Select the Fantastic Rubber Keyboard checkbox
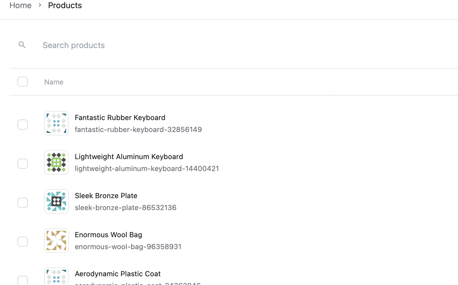Viewport: 458px width, 285px height. click(x=23, y=125)
